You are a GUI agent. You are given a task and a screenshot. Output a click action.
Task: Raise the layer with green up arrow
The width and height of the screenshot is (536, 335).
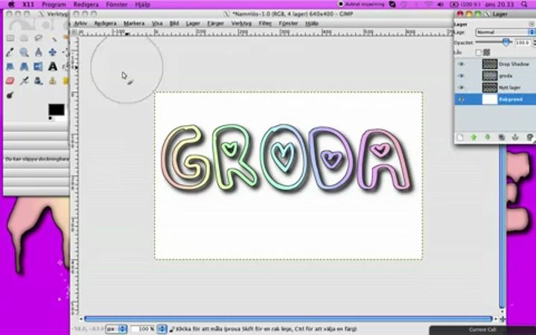[473, 138]
